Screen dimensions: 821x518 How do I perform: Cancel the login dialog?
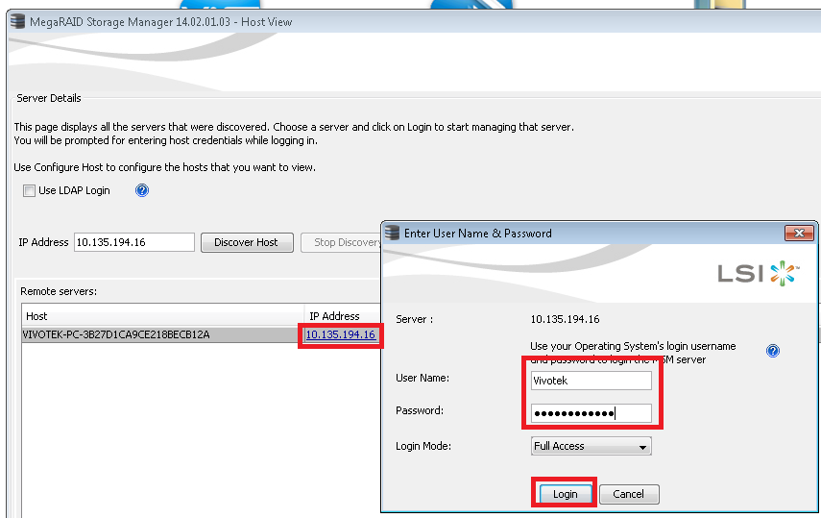[628, 494]
